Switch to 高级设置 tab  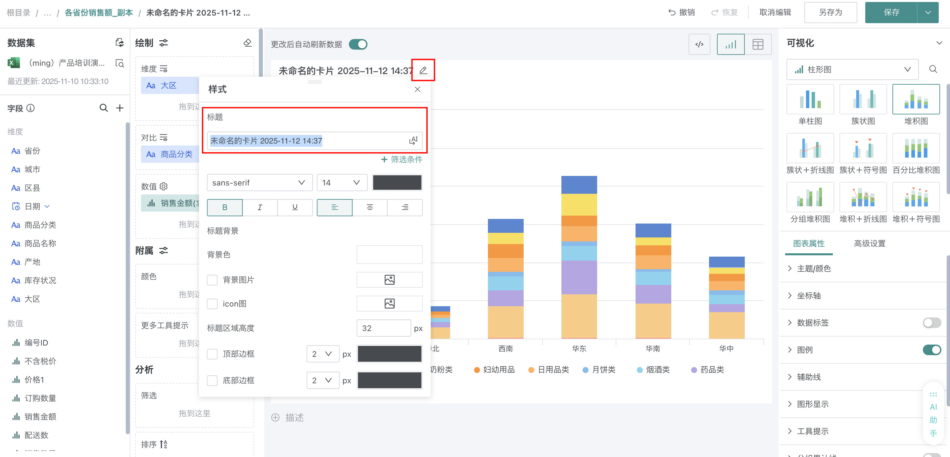pyautogui.click(x=869, y=244)
